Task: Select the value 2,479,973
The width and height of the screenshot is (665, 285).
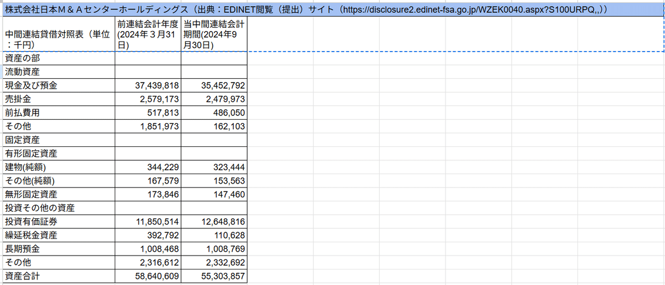Action: tap(213, 99)
